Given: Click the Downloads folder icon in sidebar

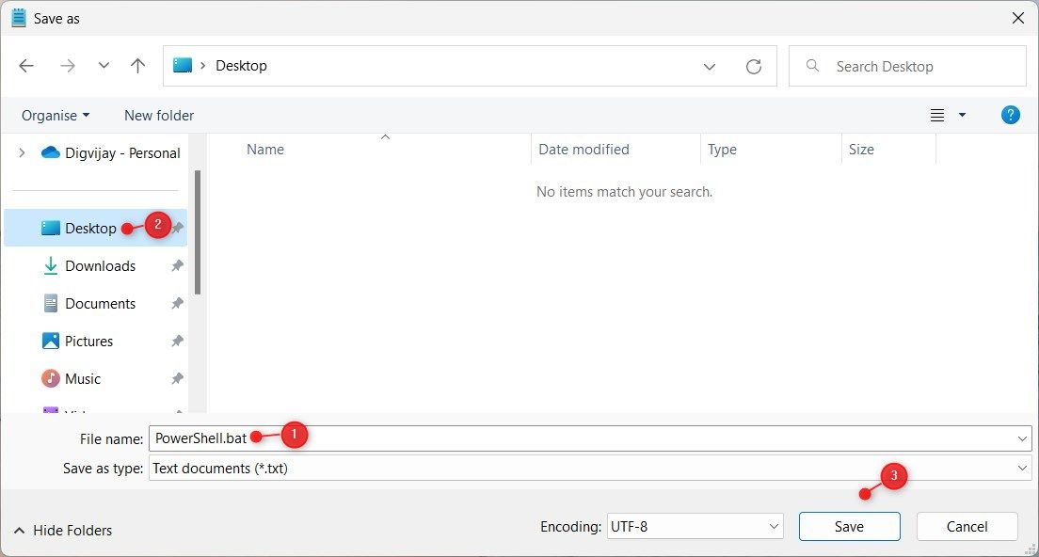Looking at the screenshot, I should [51, 266].
